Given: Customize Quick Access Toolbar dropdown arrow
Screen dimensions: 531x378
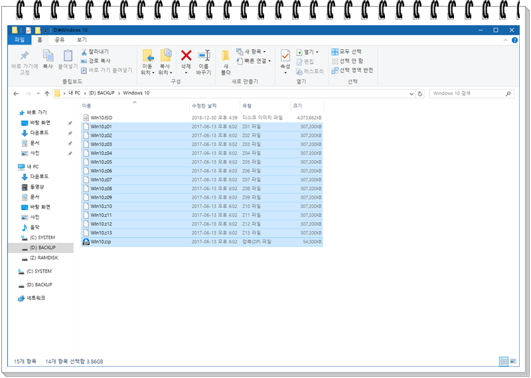Looking at the screenshot, I should [45, 31].
